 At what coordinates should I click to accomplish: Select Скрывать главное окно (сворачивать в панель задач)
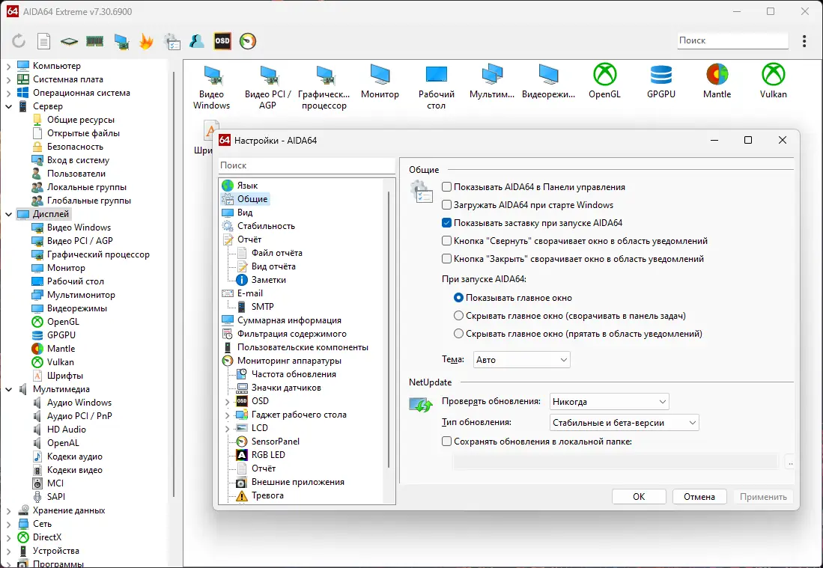point(459,315)
